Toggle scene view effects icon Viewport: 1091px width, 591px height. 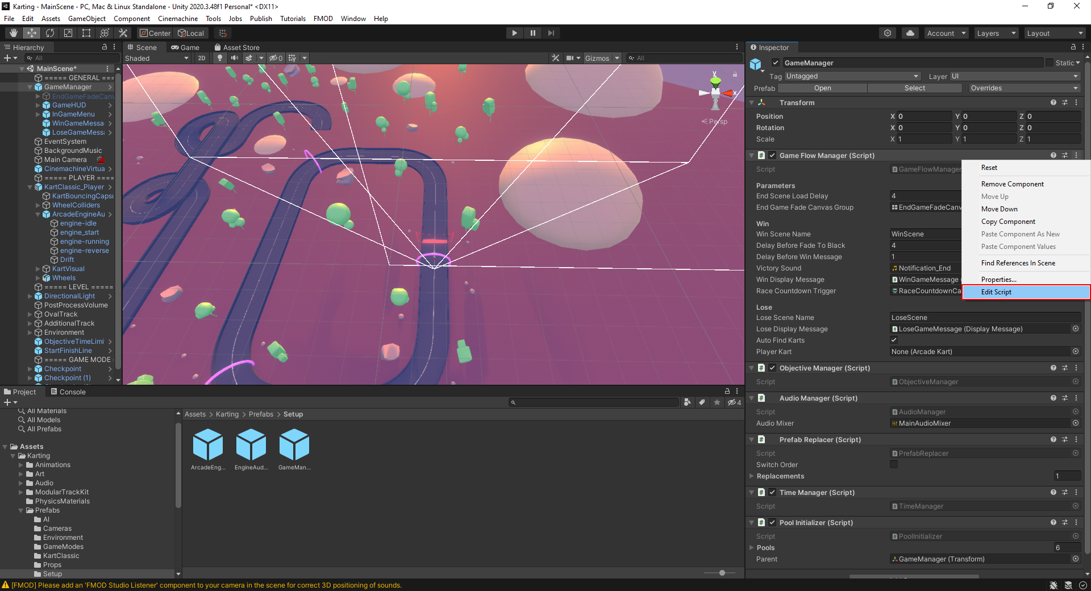coord(249,58)
